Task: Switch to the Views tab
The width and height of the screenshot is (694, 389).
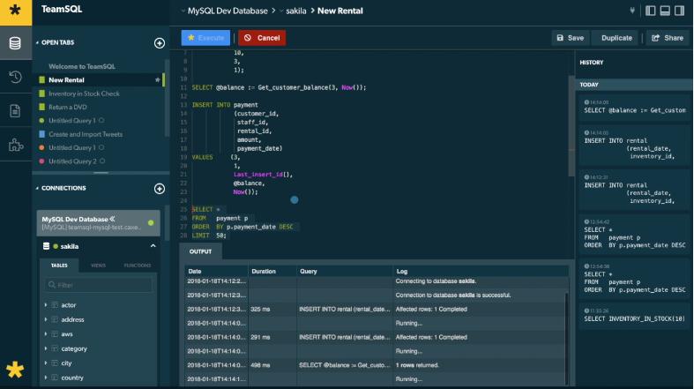Action: (x=98, y=266)
